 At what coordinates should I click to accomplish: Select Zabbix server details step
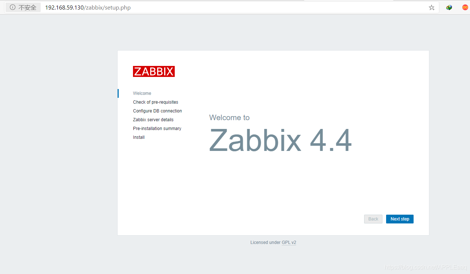pos(153,120)
